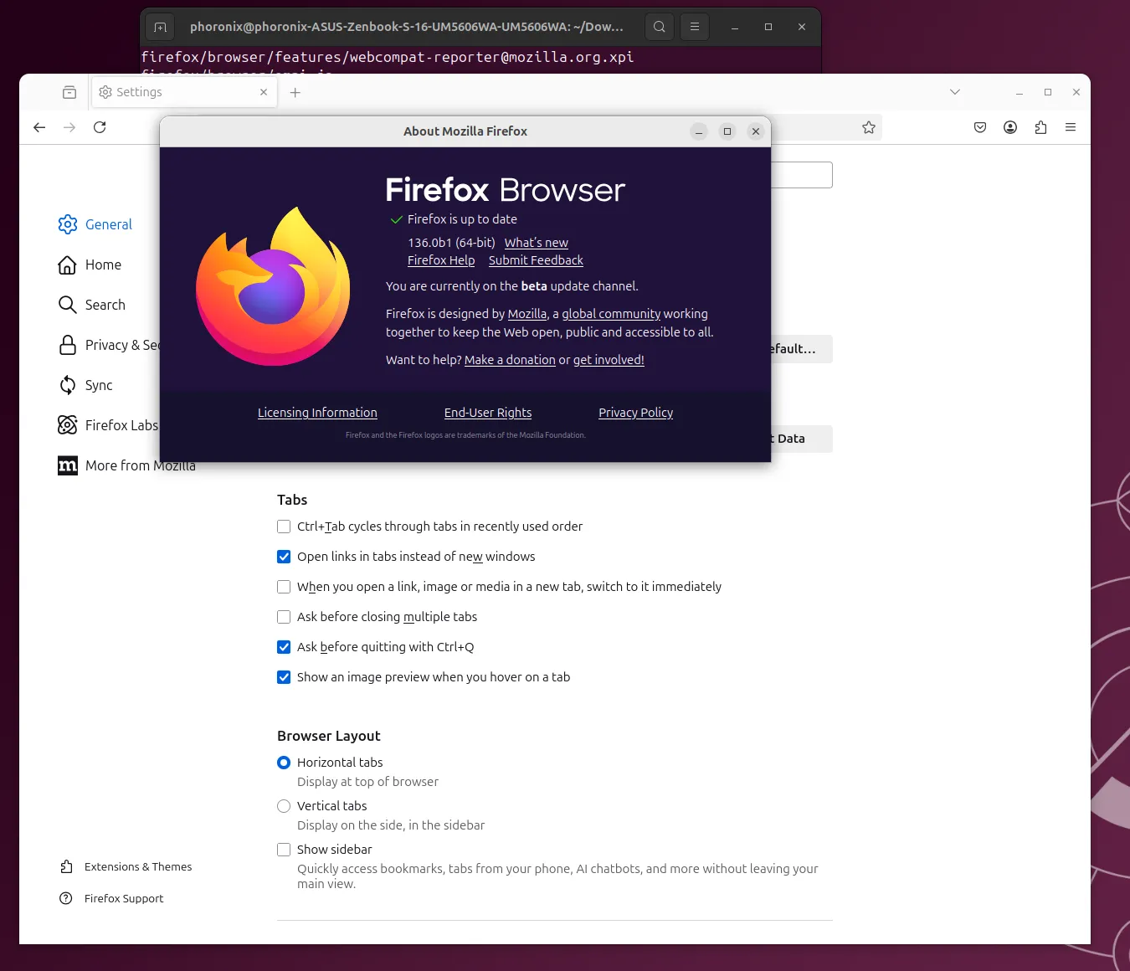The width and height of the screenshot is (1130, 971).
Task: Open the What's new link
Action: [x=537, y=243]
